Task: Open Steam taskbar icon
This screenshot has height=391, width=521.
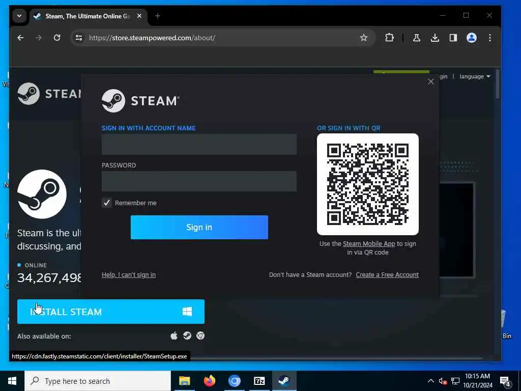Action: (x=284, y=381)
